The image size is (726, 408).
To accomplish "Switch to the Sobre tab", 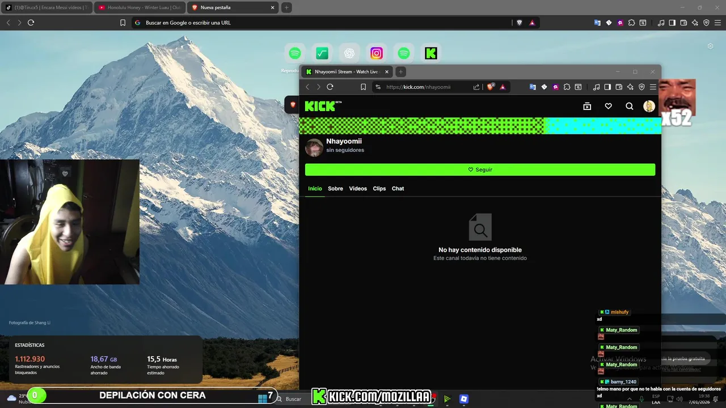I will pos(335,189).
